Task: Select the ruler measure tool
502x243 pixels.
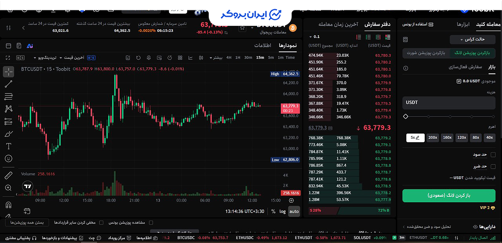Action: tap(8, 176)
